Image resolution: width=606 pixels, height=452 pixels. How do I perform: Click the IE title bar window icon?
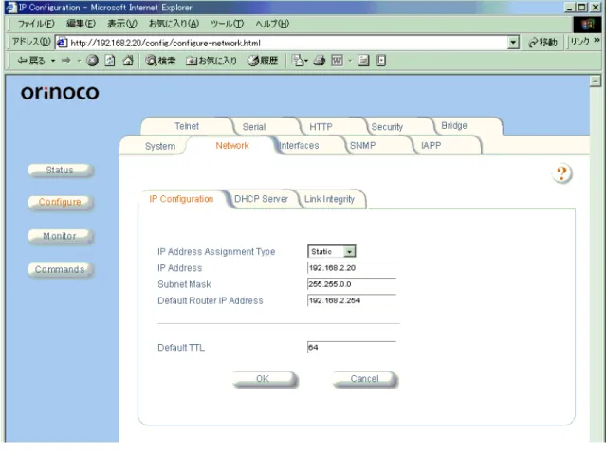(10, 8)
